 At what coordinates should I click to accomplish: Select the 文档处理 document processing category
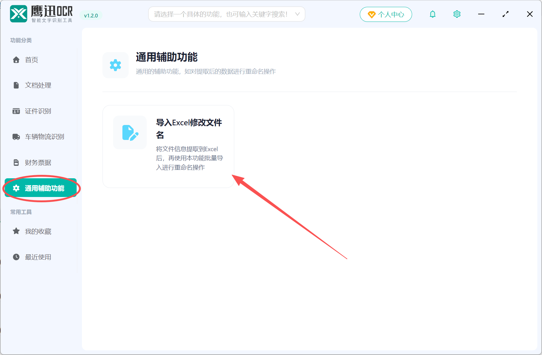coord(38,85)
